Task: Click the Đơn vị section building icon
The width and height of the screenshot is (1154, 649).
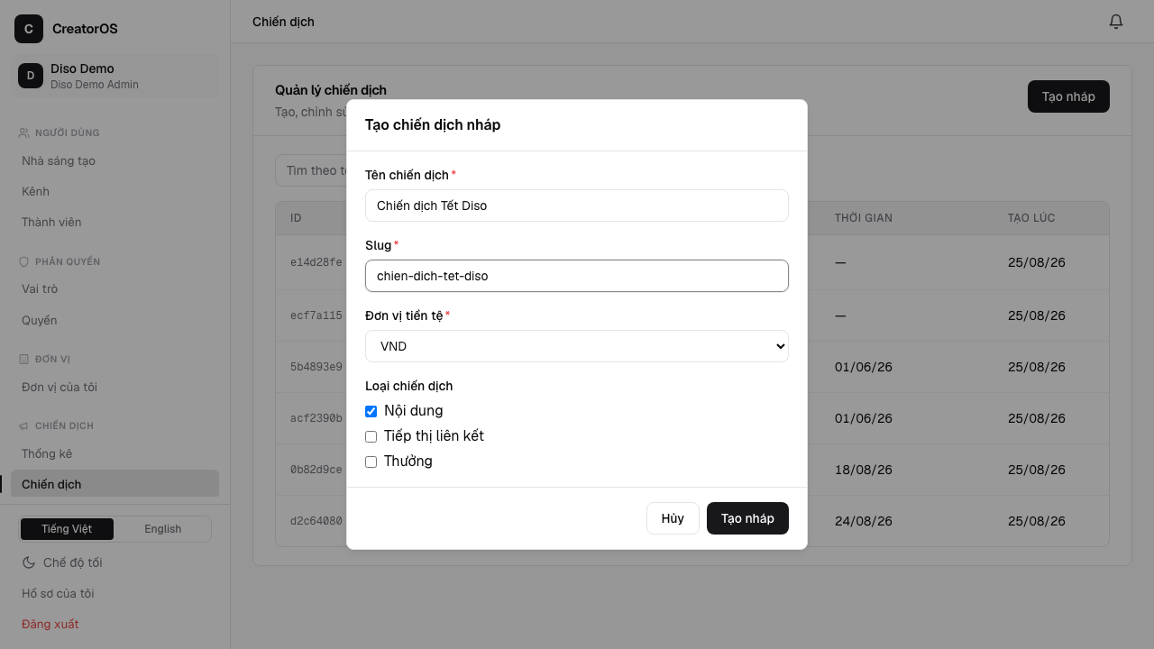Action: click(x=23, y=359)
